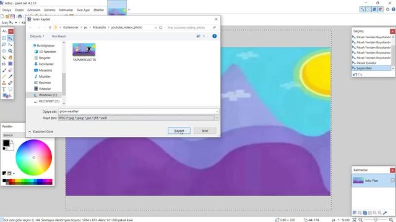Open image list dropdown arrow near thumbnail
The width and height of the screenshot is (396, 222).
(129, 10)
